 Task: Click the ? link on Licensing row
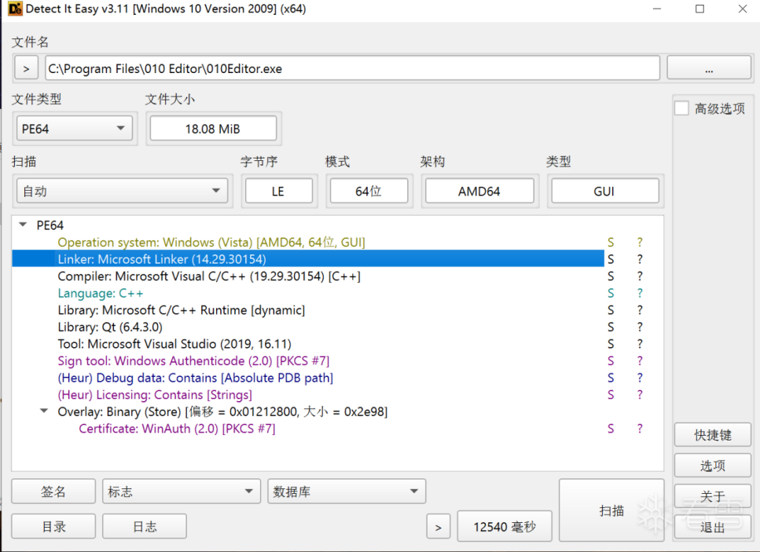pos(640,394)
